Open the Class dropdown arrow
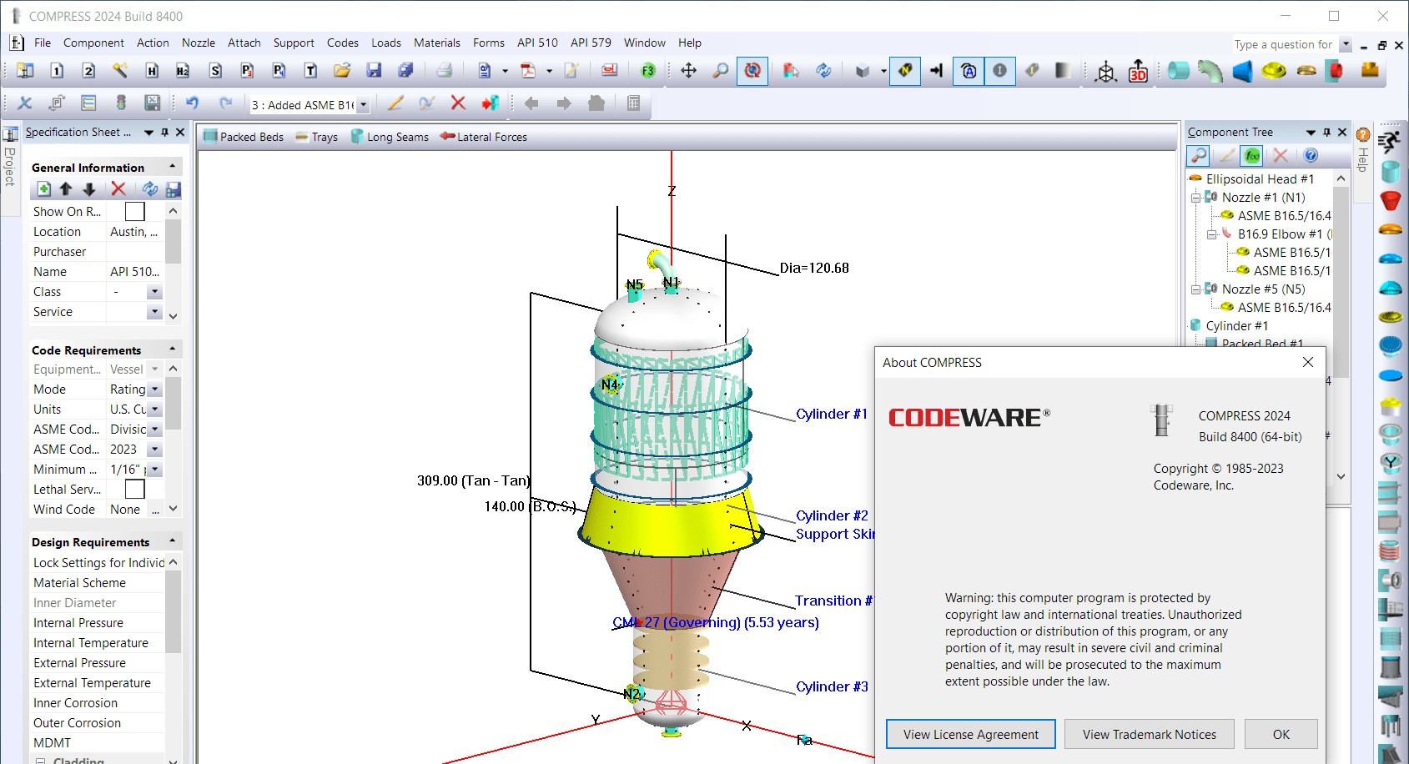 coord(154,292)
